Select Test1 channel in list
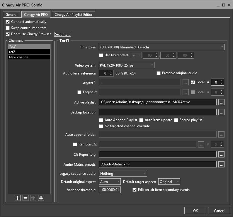233x217 pixels. pos(29,47)
